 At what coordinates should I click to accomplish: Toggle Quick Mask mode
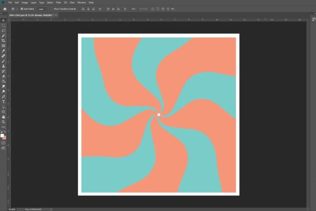[3, 143]
